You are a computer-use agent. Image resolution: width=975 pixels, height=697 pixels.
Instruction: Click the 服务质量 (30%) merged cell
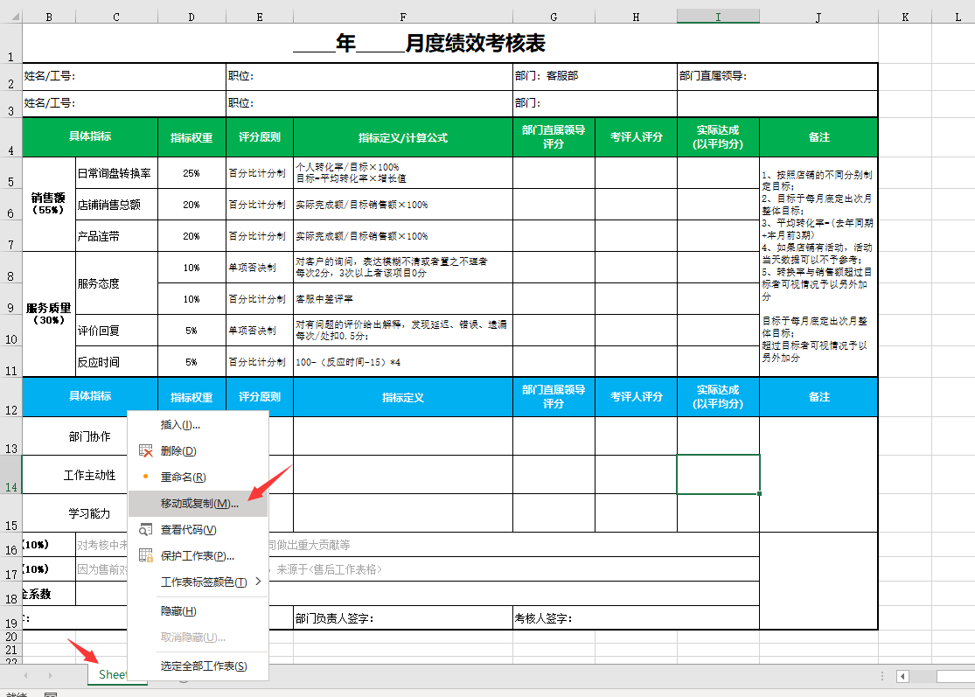tap(49, 314)
